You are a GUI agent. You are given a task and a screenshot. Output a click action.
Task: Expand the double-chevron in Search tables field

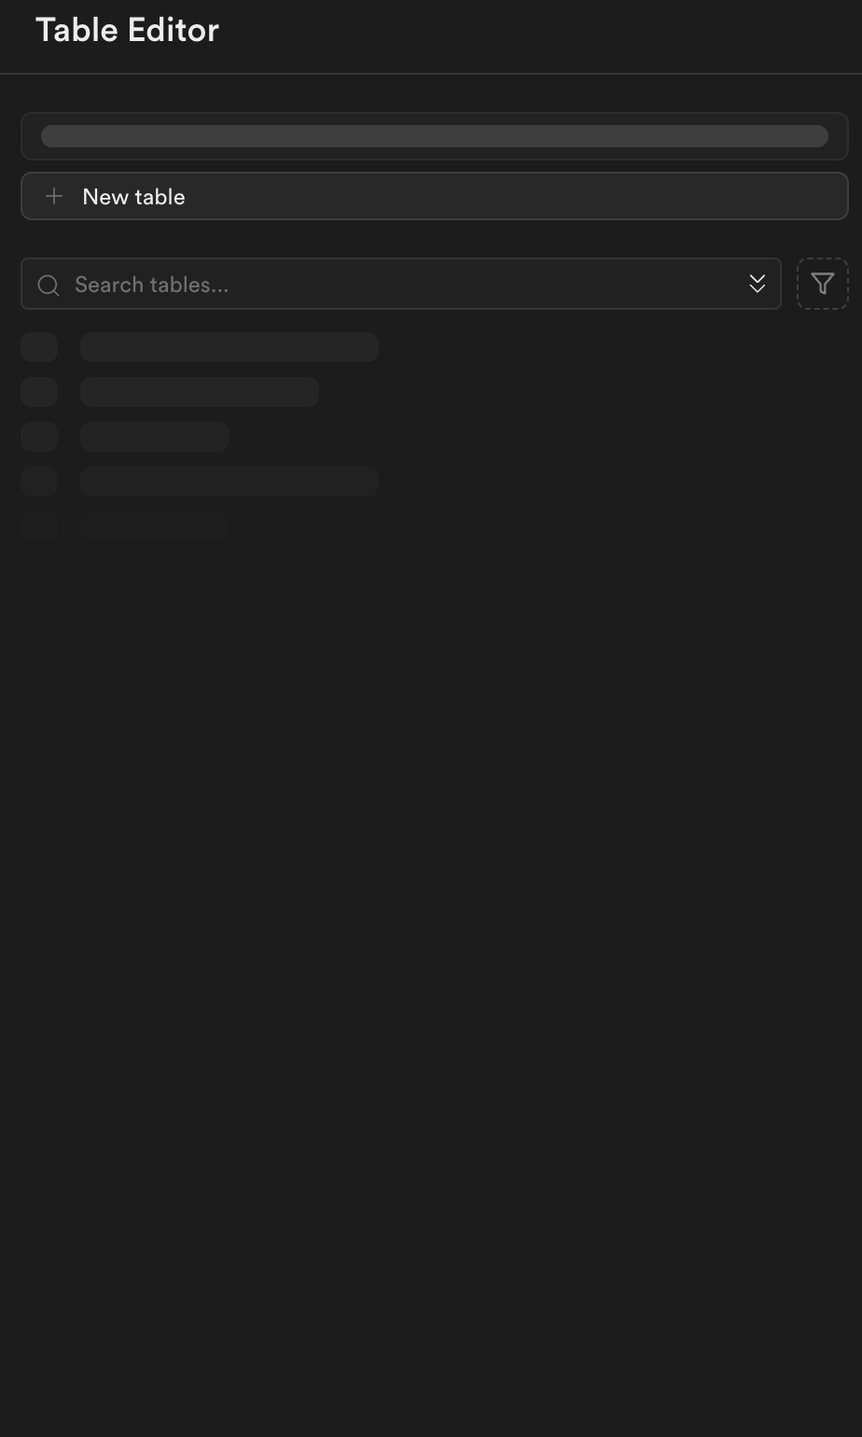tap(757, 284)
